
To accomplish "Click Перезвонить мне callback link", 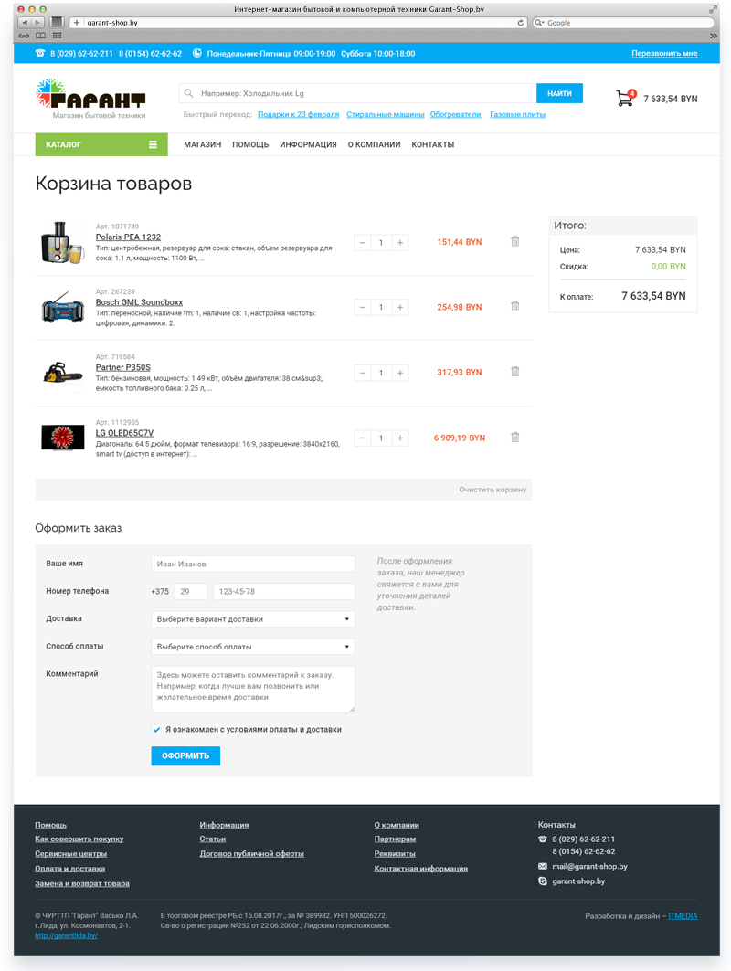I will coord(664,53).
